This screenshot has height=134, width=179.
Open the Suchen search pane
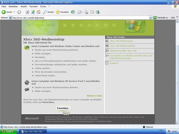[48, 12]
